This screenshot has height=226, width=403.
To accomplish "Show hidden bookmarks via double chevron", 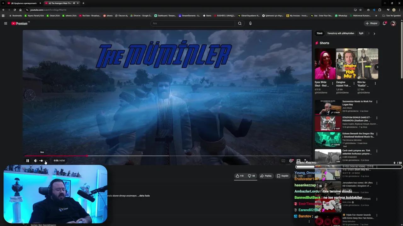I will [376, 15].
